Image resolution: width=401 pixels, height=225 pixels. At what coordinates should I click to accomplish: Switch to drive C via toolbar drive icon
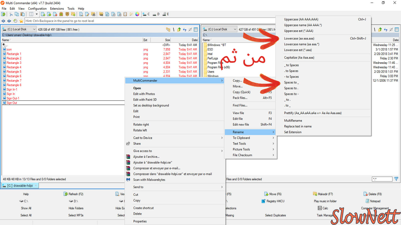(x=146, y=14)
